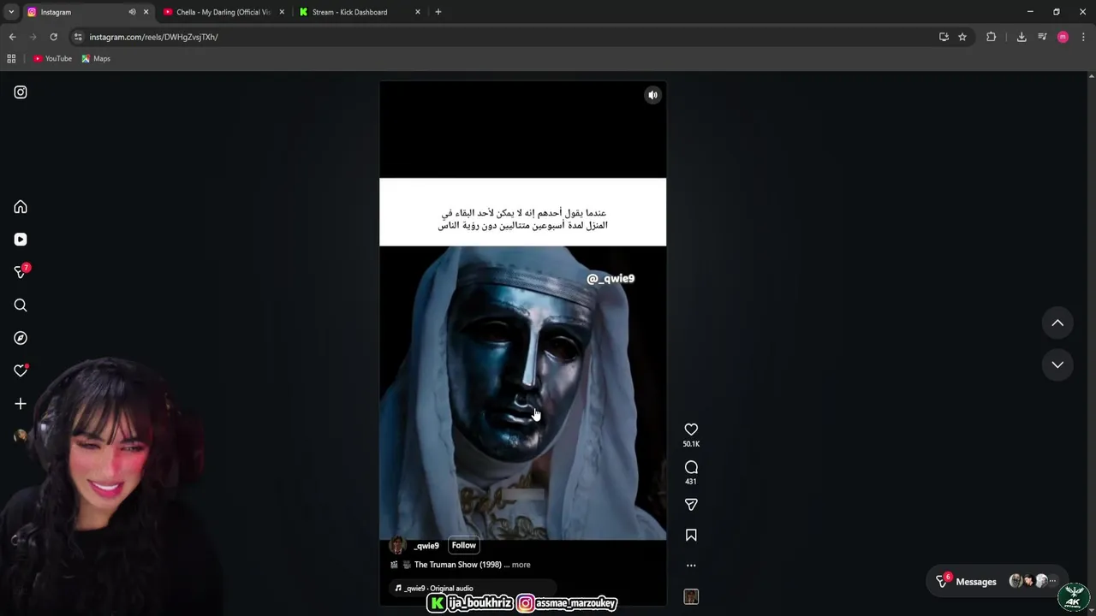Screen dimensions: 1096x616
Task: Open a new browser tab
Action: click(438, 12)
